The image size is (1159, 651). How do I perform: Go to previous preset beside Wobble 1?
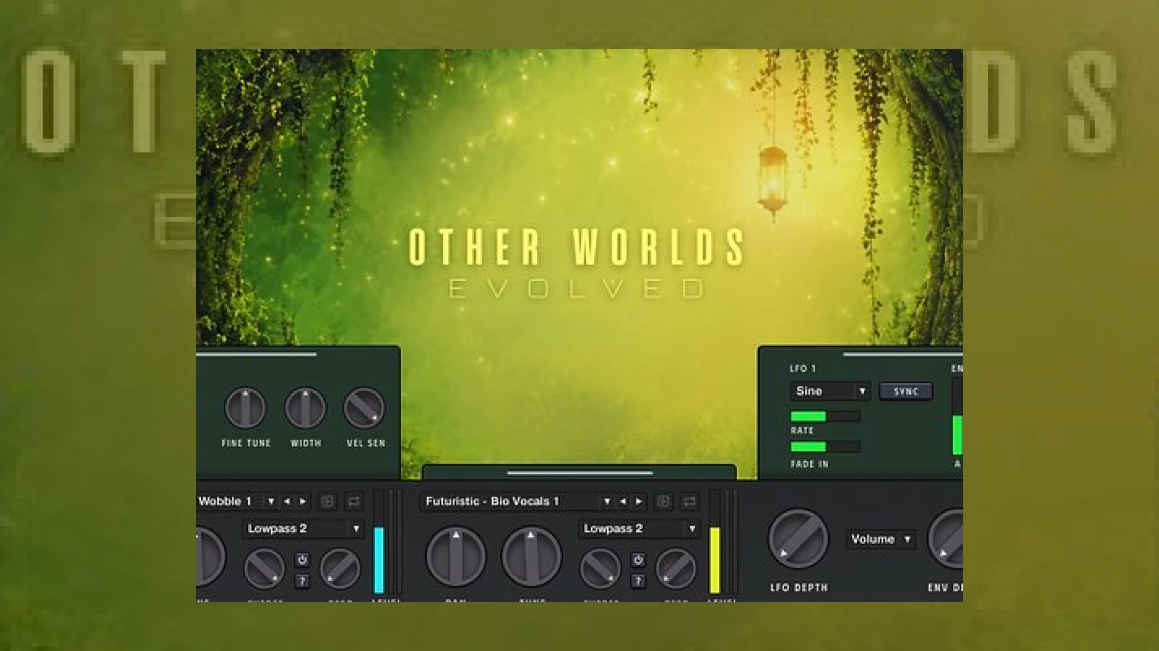pos(287,501)
